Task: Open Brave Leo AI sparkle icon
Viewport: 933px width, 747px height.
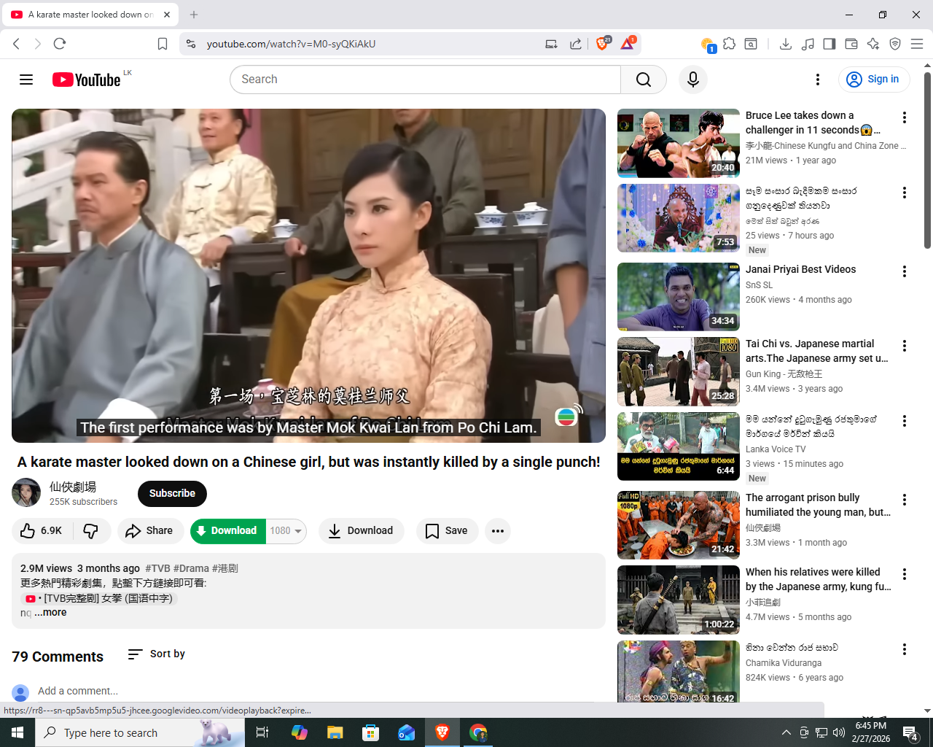Action: coord(873,44)
